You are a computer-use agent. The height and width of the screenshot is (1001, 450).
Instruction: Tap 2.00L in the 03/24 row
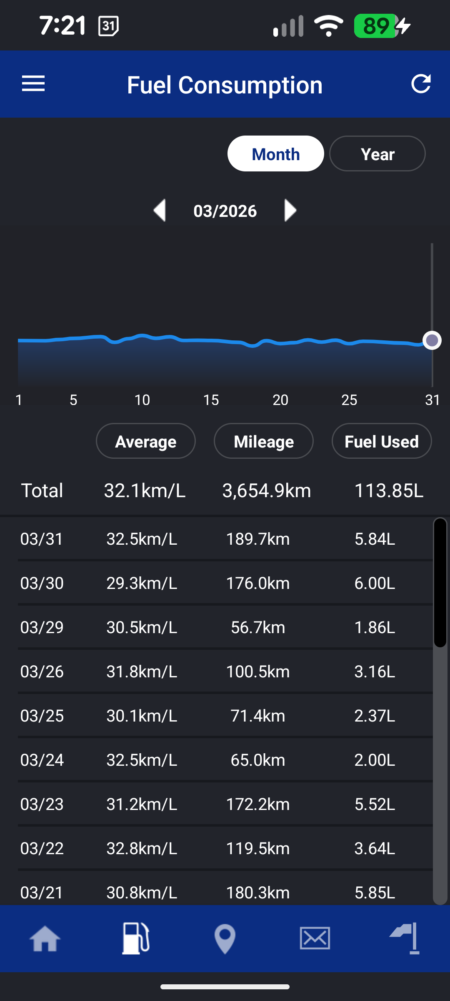point(375,760)
